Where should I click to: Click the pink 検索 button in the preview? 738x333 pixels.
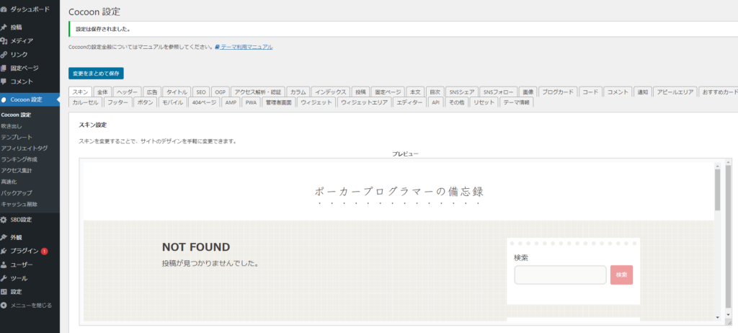tap(621, 275)
